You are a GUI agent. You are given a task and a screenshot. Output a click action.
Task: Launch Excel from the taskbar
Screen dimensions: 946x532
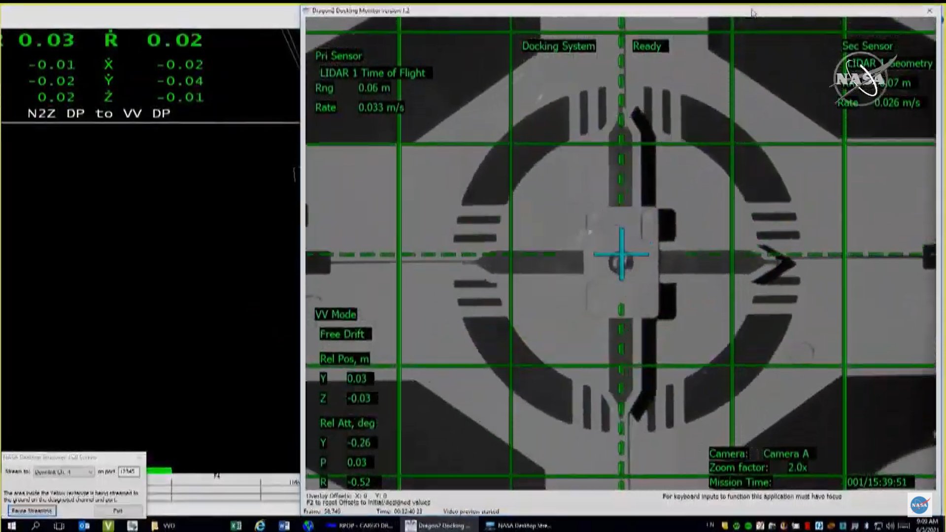coord(236,526)
